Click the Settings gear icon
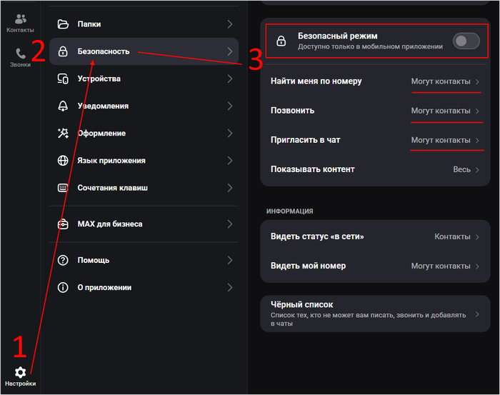This screenshot has width=500, height=395. tap(21, 372)
